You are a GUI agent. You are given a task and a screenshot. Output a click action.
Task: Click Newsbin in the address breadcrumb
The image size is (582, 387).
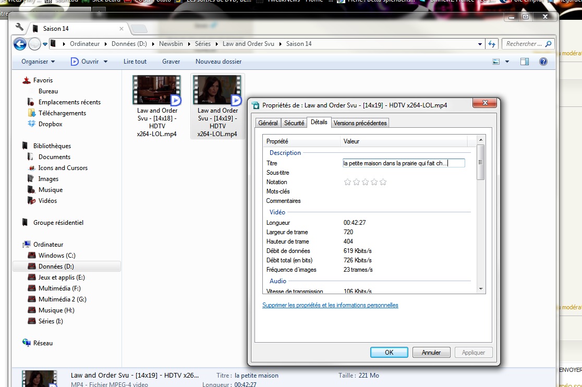(x=171, y=44)
